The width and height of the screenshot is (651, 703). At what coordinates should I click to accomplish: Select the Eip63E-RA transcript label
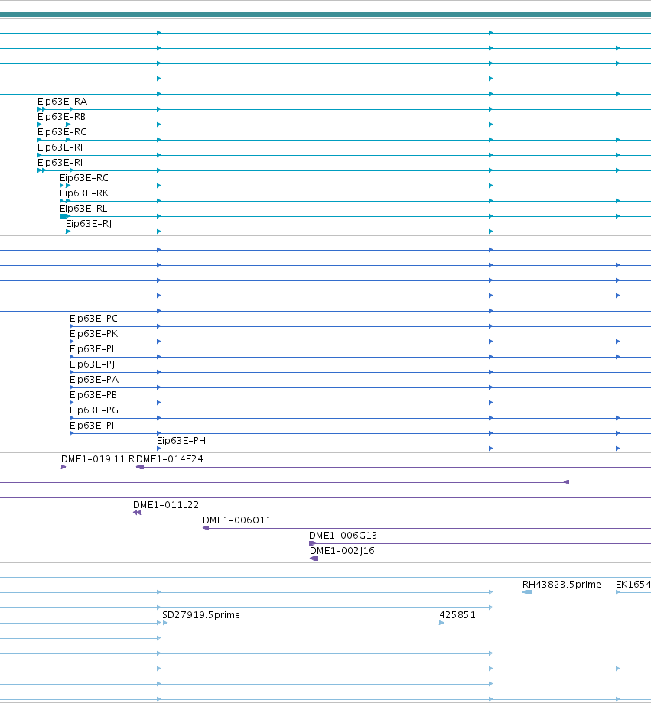[63, 102]
